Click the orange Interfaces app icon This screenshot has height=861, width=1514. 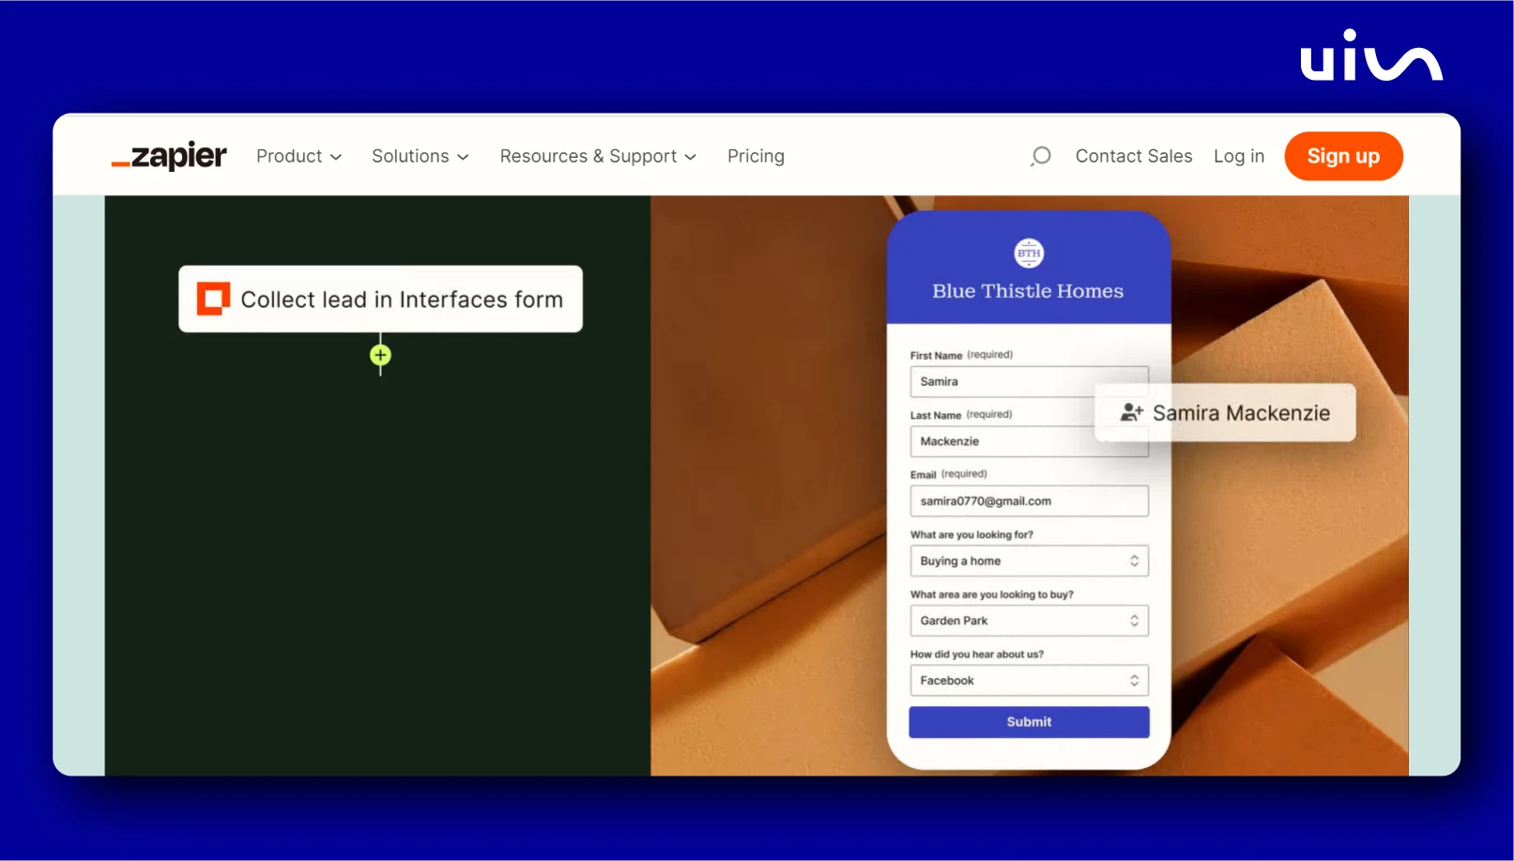pyautogui.click(x=213, y=299)
